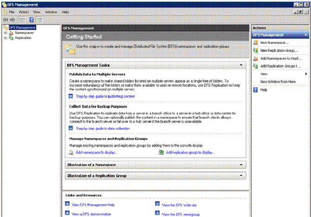Image resolution: width=311 pixels, height=217 pixels.
Task: Click the Getting Started heading
Action: pos(84,37)
